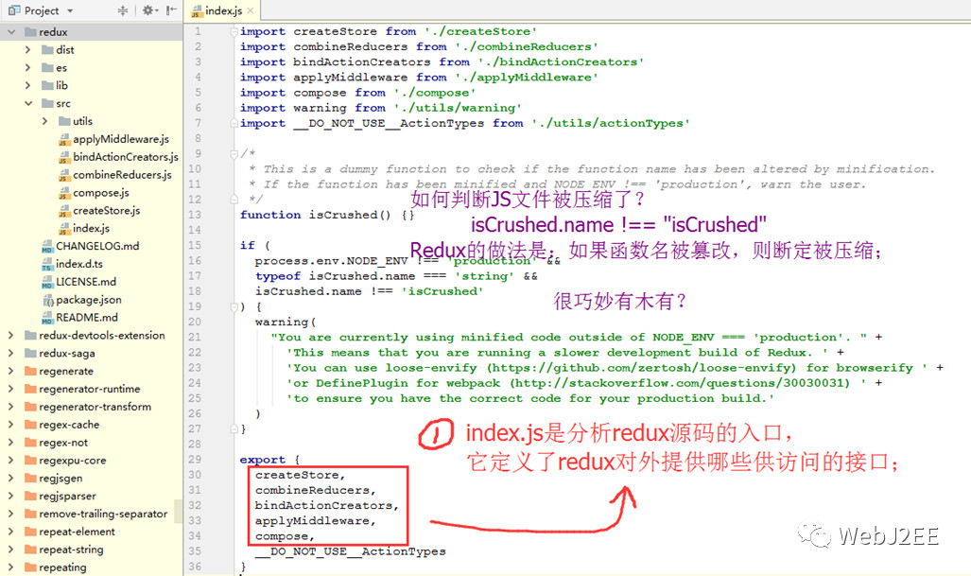Select the dist folder icon
This screenshot has height=576, width=971.
(x=47, y=49)
